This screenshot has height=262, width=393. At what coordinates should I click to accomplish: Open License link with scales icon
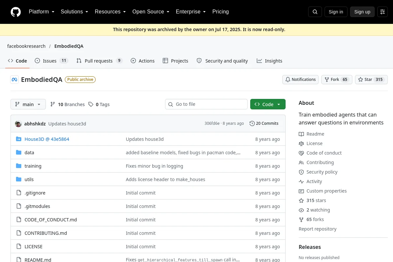tap(310, 143)
